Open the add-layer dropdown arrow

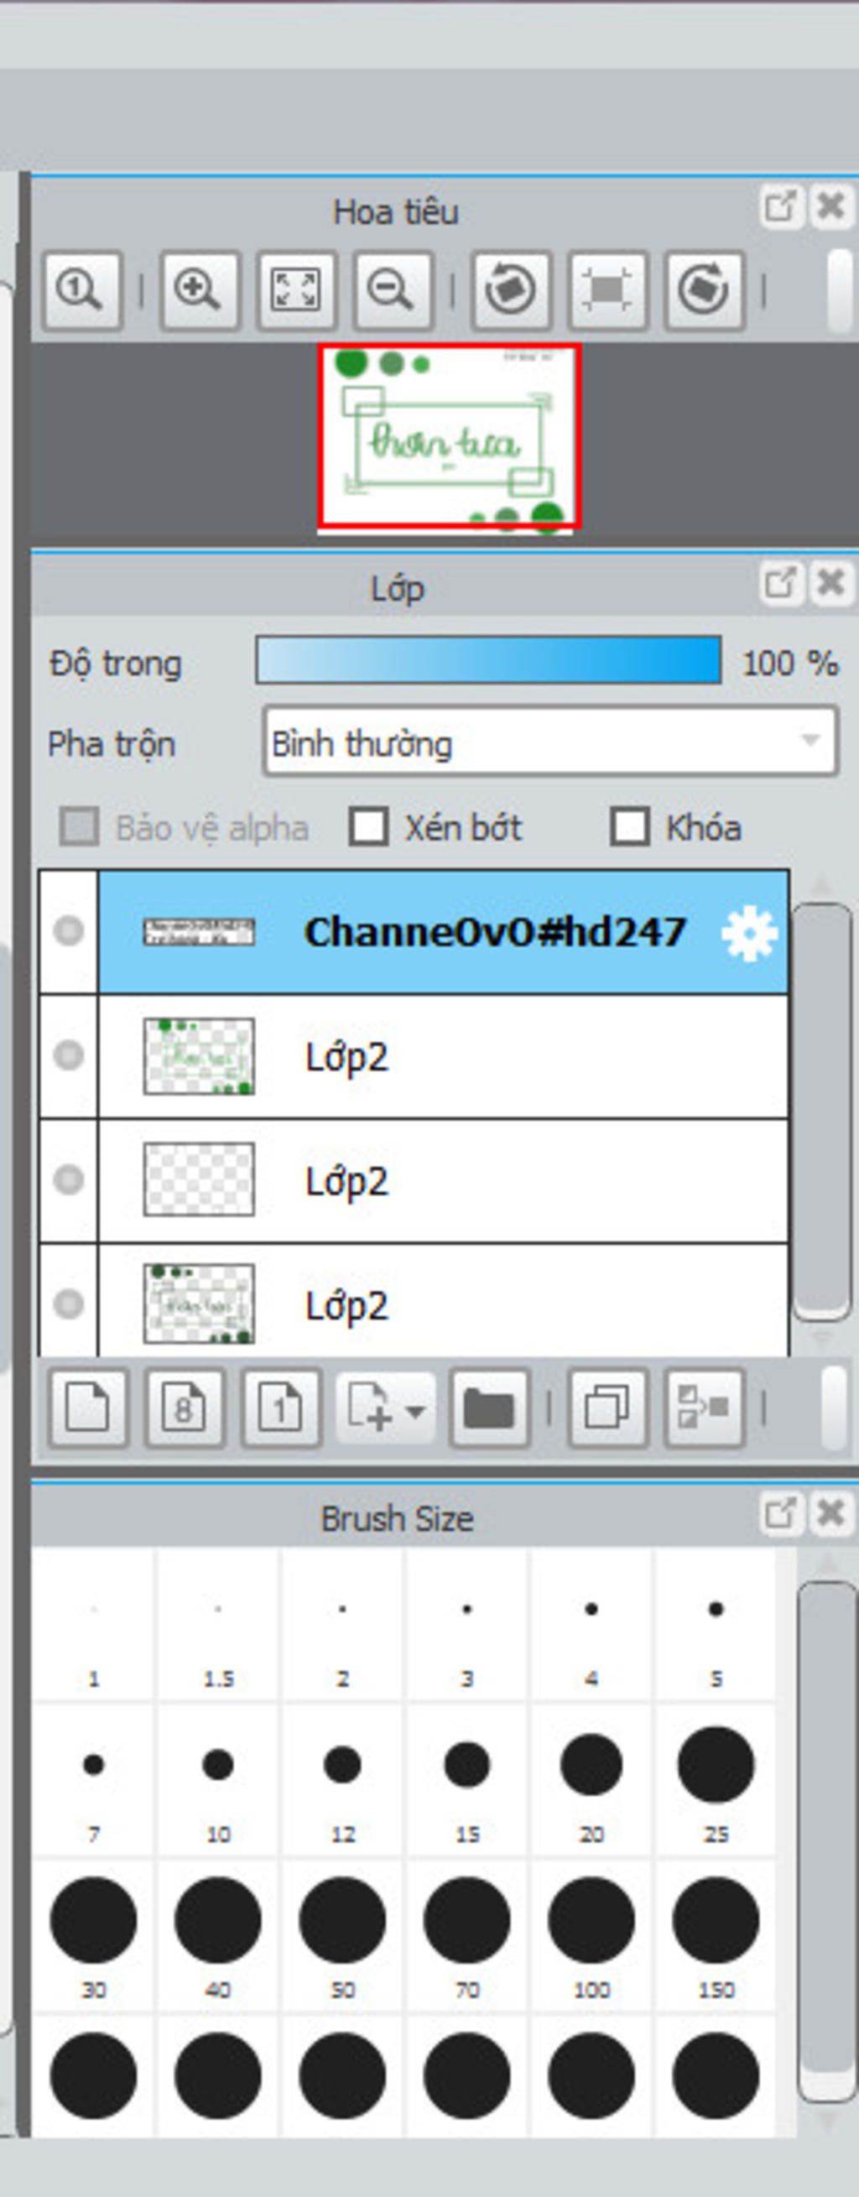point(415,1411)
